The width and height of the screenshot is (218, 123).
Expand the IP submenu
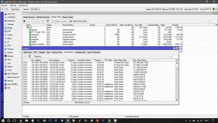[x=12, y=42]
